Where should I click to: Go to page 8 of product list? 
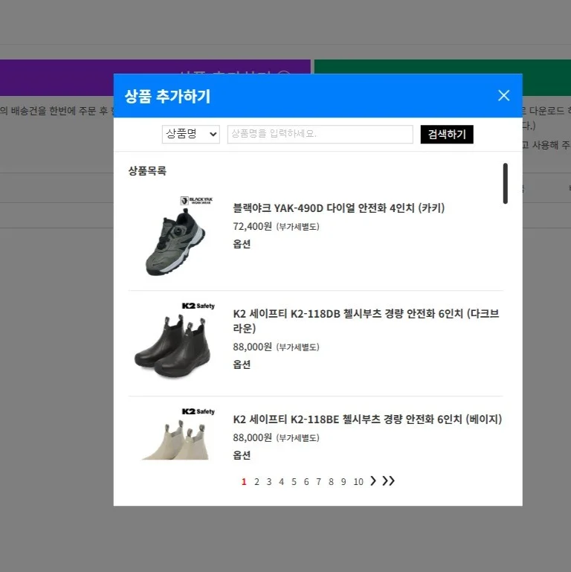(x=331, y=482)
